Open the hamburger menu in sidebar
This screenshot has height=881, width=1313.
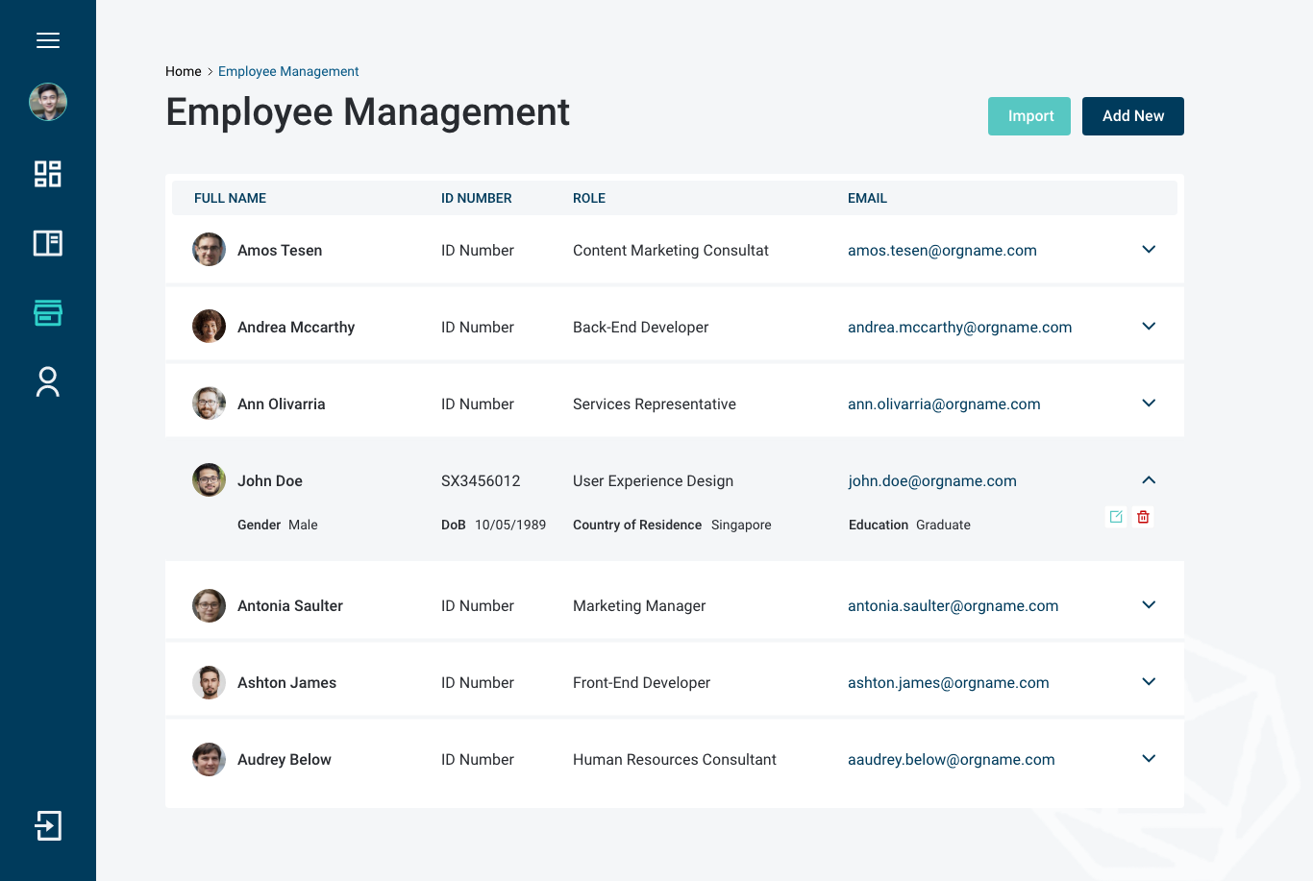(x=48, y=40)
